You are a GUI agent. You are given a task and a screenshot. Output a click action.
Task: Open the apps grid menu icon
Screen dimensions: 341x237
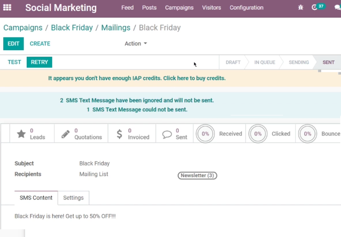coord(7,8)
